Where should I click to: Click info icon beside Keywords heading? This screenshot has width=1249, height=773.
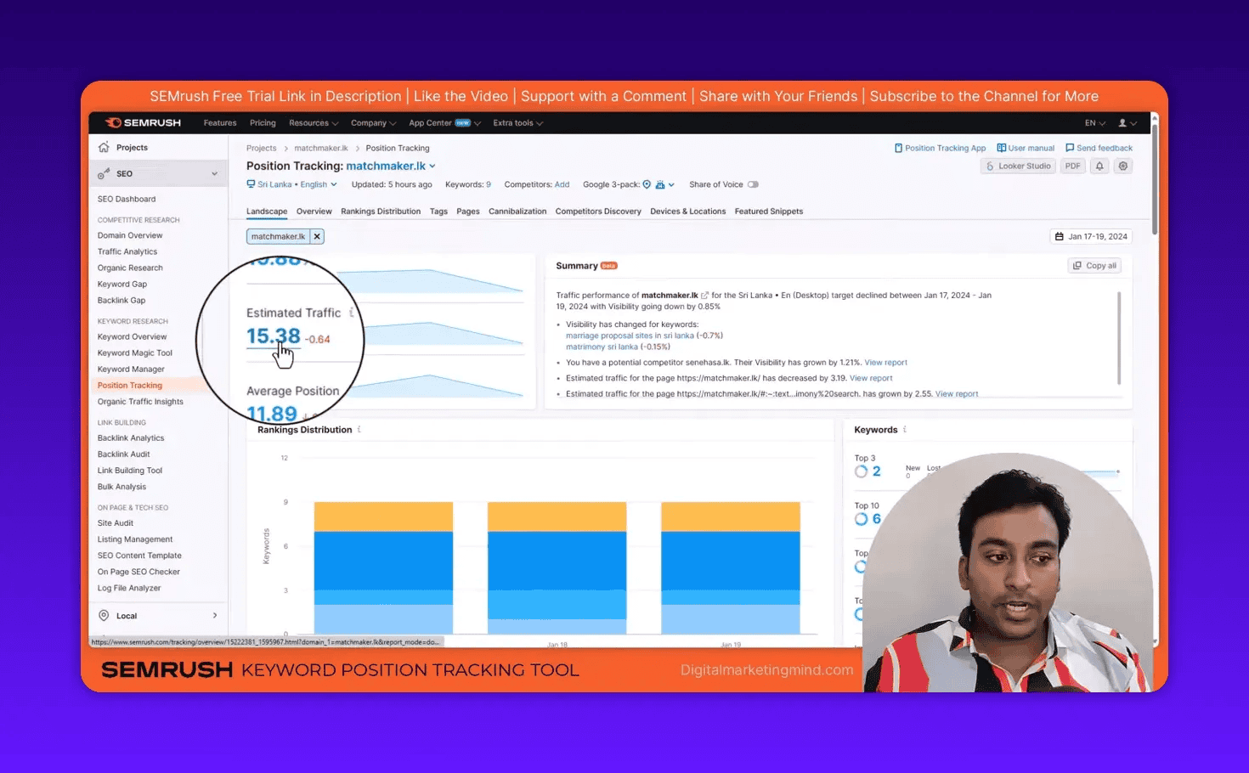tap(905, 430)
